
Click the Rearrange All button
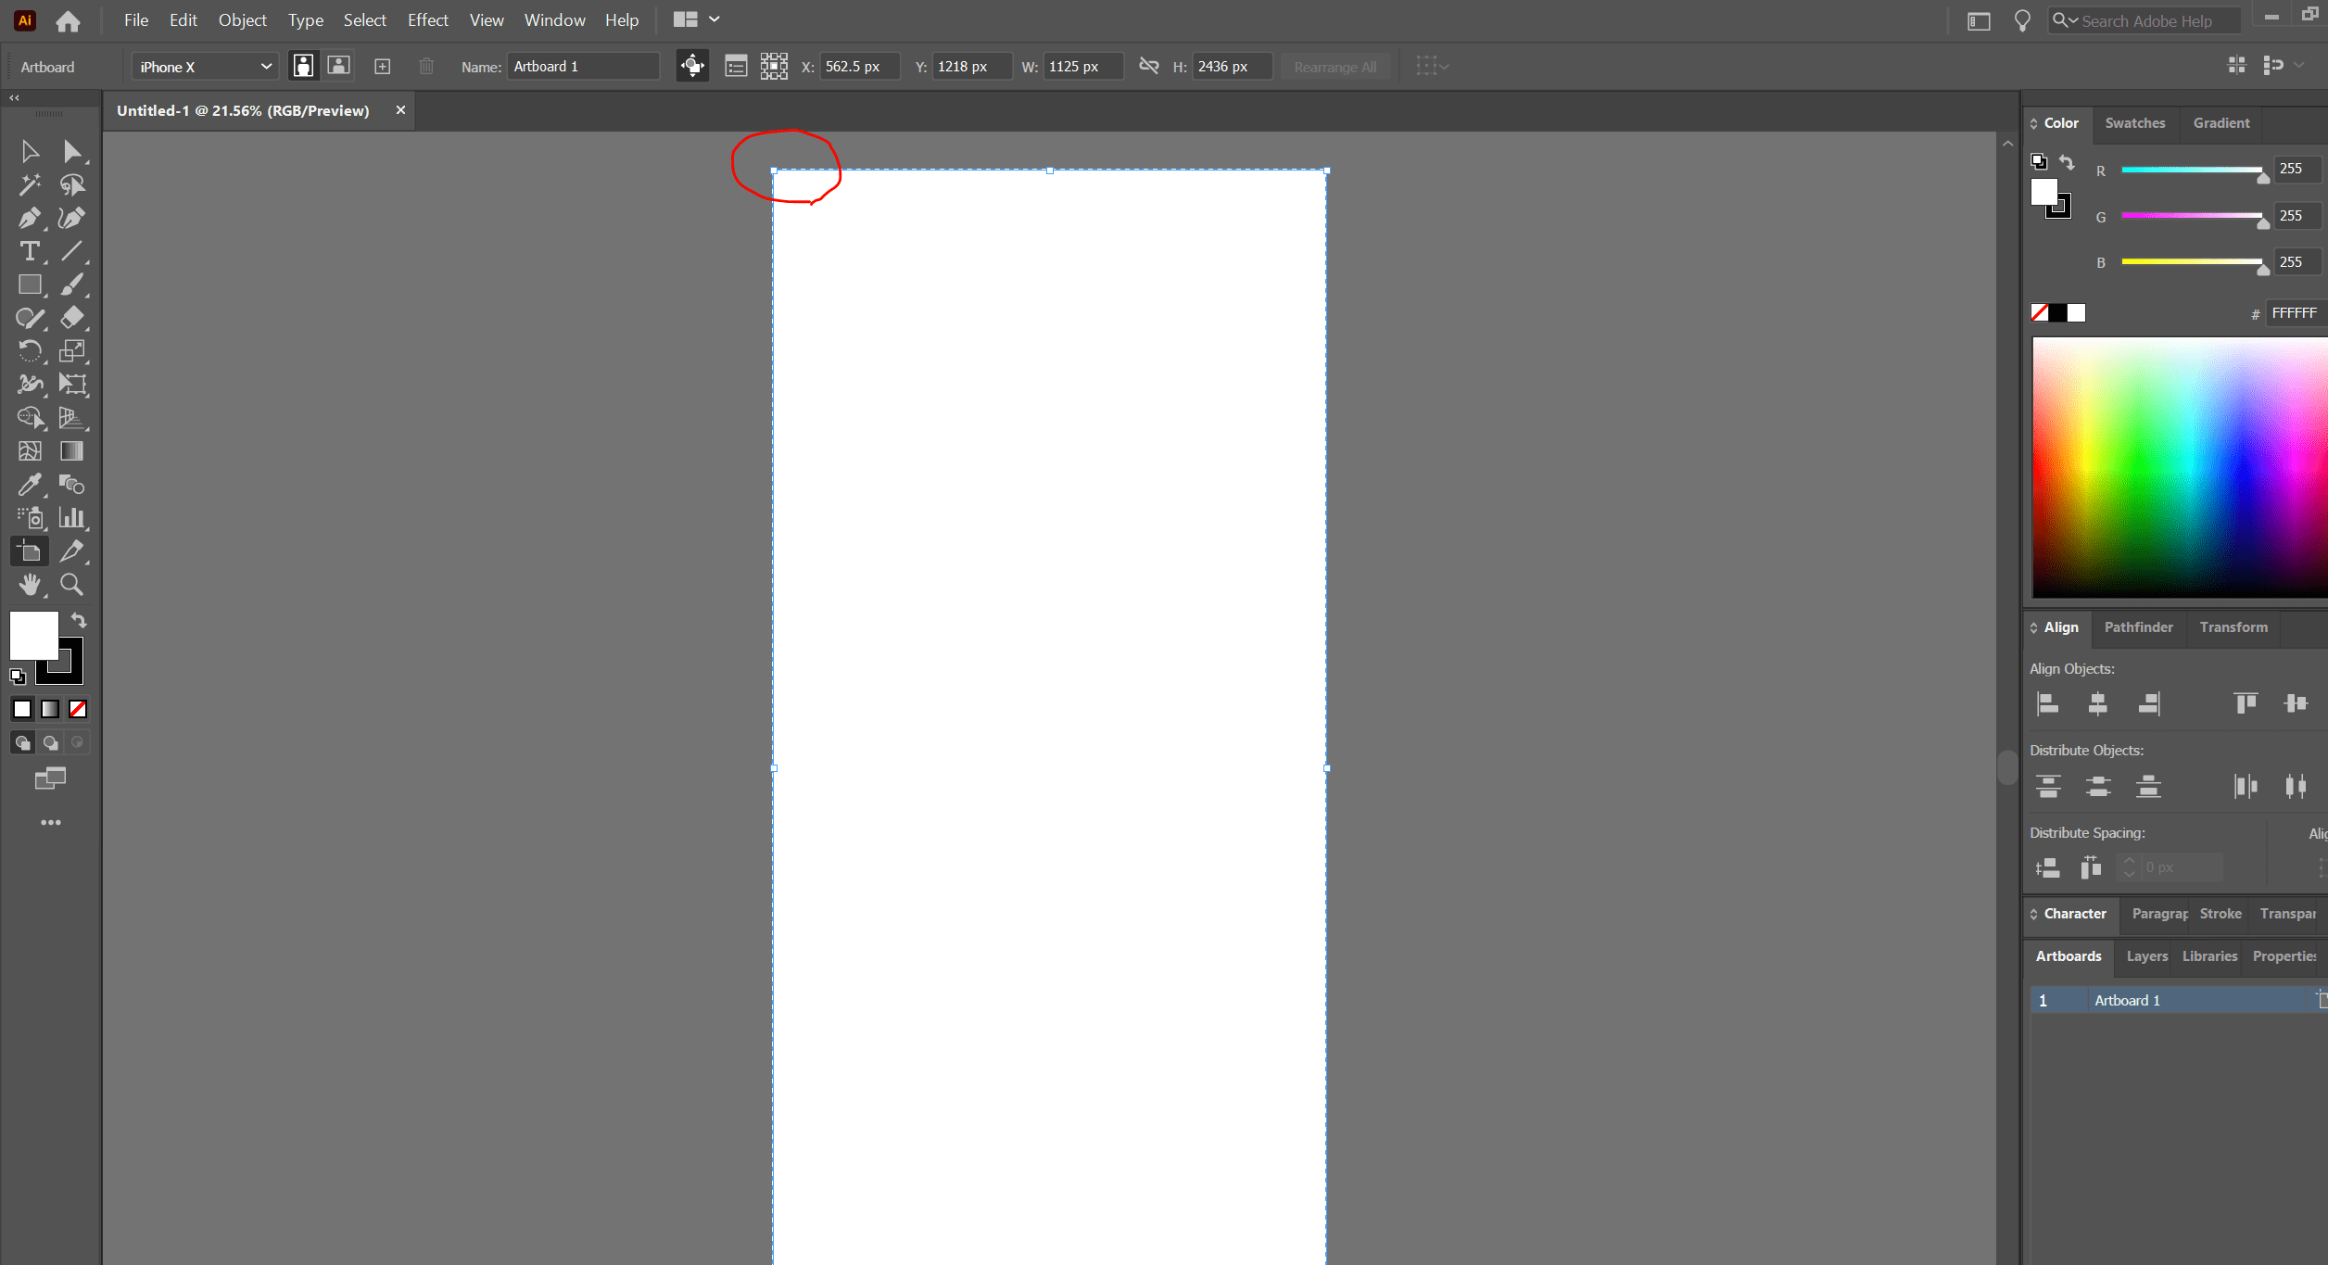pos(1335,66)
